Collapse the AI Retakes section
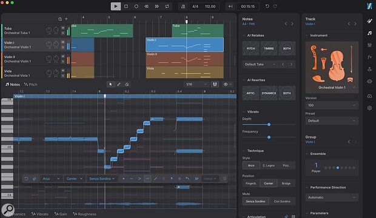Image resolution: width=376 pixels, height=218 pixels. click(244, 36)
